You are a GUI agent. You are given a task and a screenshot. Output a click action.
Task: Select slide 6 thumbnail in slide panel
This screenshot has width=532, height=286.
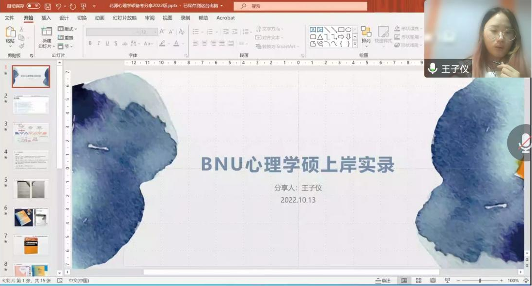(31, 217)
